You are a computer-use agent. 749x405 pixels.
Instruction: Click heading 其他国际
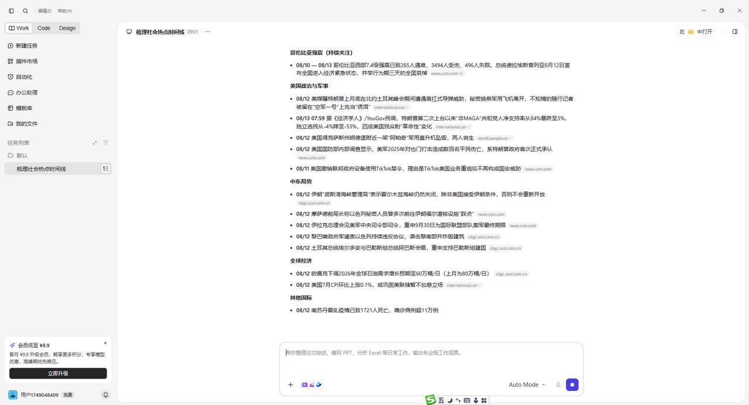(x=301, y=298)
